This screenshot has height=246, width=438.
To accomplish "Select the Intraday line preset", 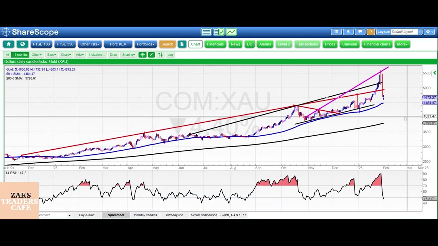I will (175, 215).
